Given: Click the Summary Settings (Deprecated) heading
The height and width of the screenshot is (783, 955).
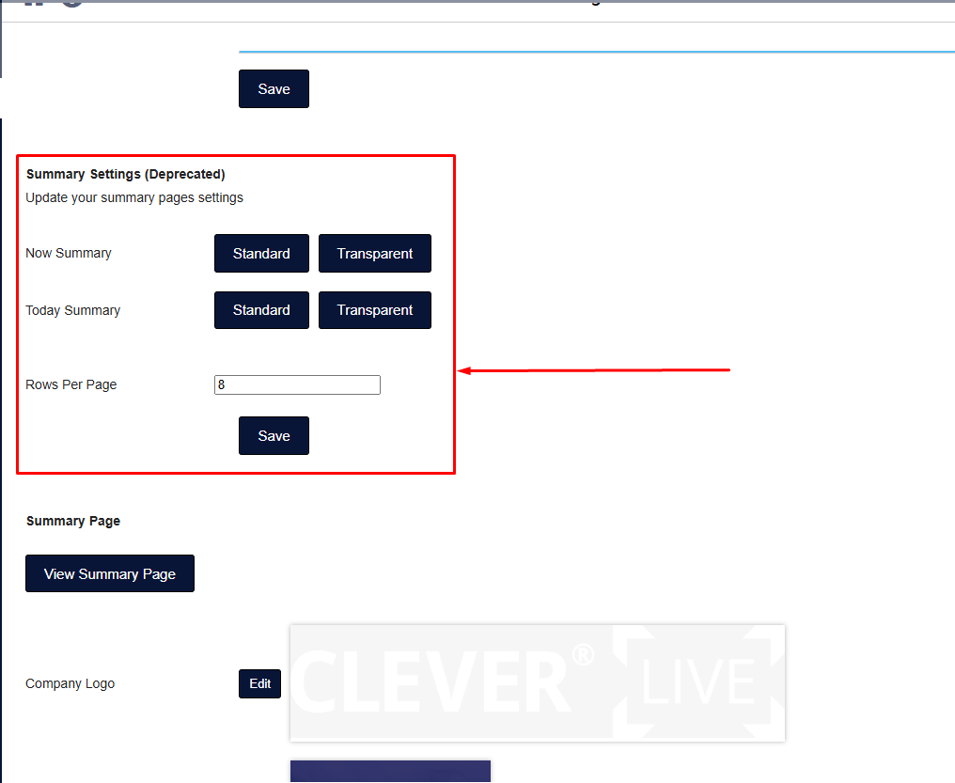Looking at the screenshot, I should point(126,174).
